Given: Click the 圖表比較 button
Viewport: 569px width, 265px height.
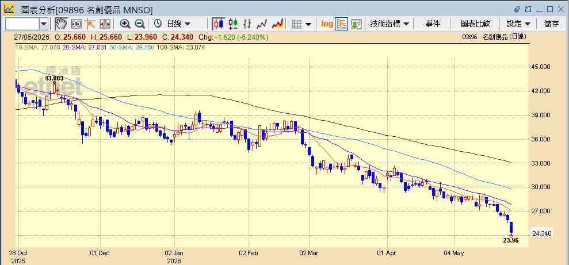Looking at the screenshot, I should (475, 24).
